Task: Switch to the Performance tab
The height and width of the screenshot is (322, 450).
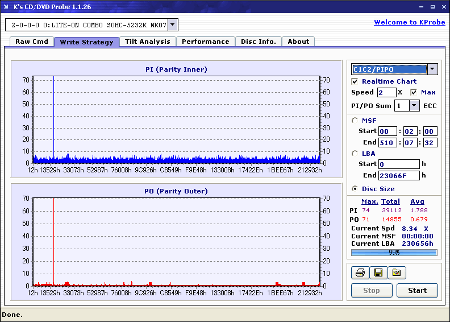Action: tap(206, 42)
